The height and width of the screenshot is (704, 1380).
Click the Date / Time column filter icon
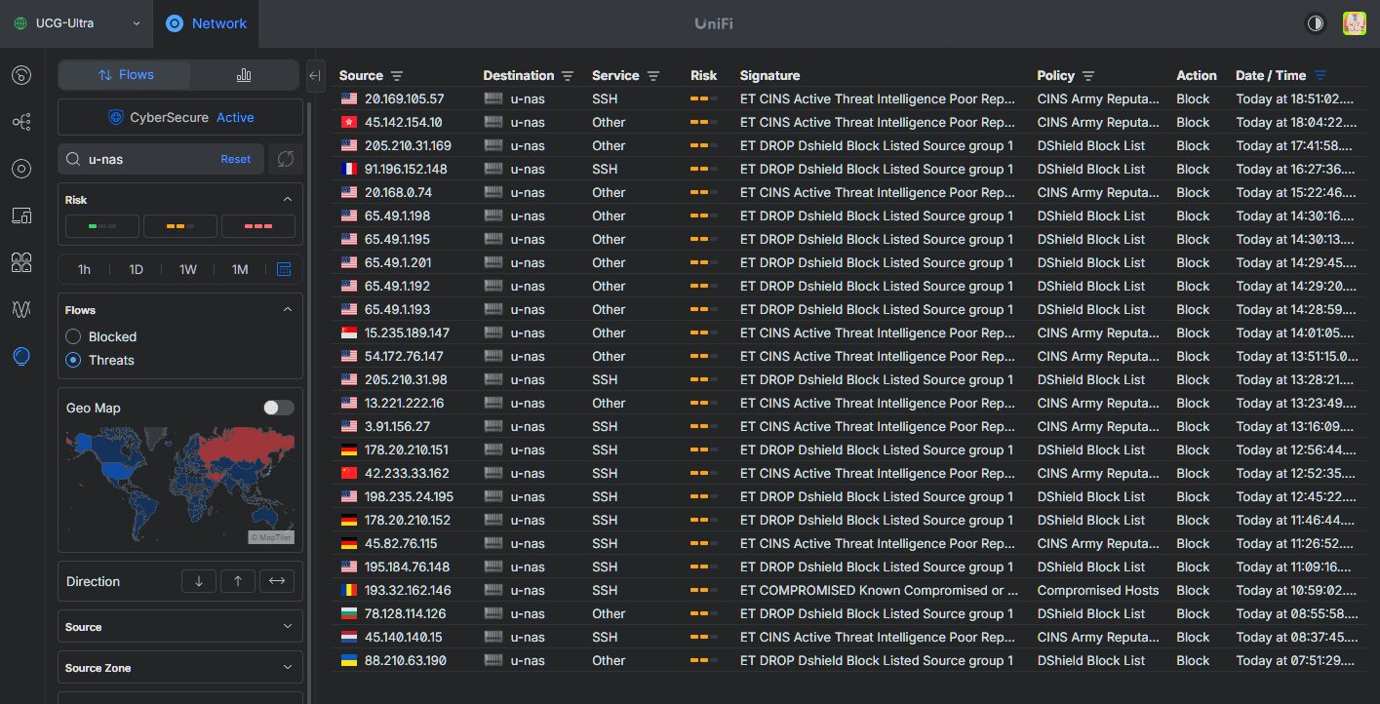1321,76
